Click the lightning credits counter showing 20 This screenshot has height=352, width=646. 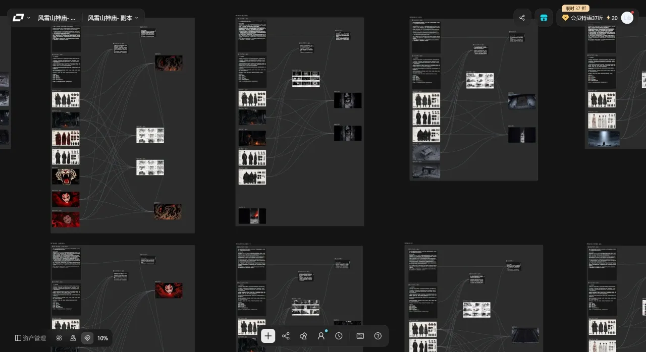[x=612, y=18]
